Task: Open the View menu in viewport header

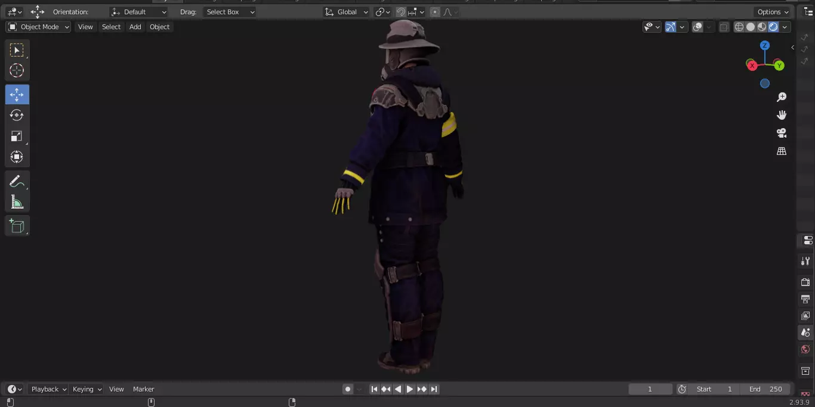Action: [85, 27]
